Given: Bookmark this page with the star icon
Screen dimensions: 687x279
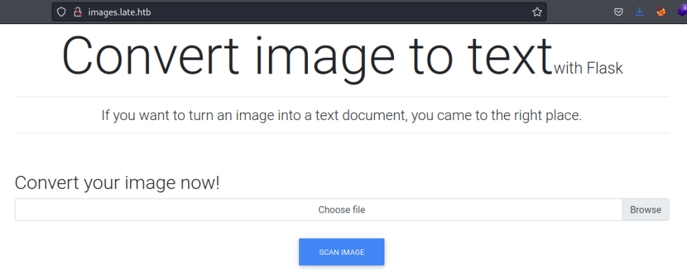Looking at the screenshot, I should coord(536,12).
